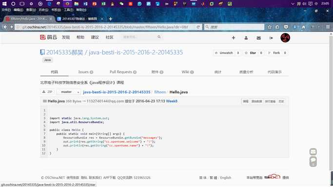
Task: Open Task View on the taskbar
Action: [x=22, y=3]
